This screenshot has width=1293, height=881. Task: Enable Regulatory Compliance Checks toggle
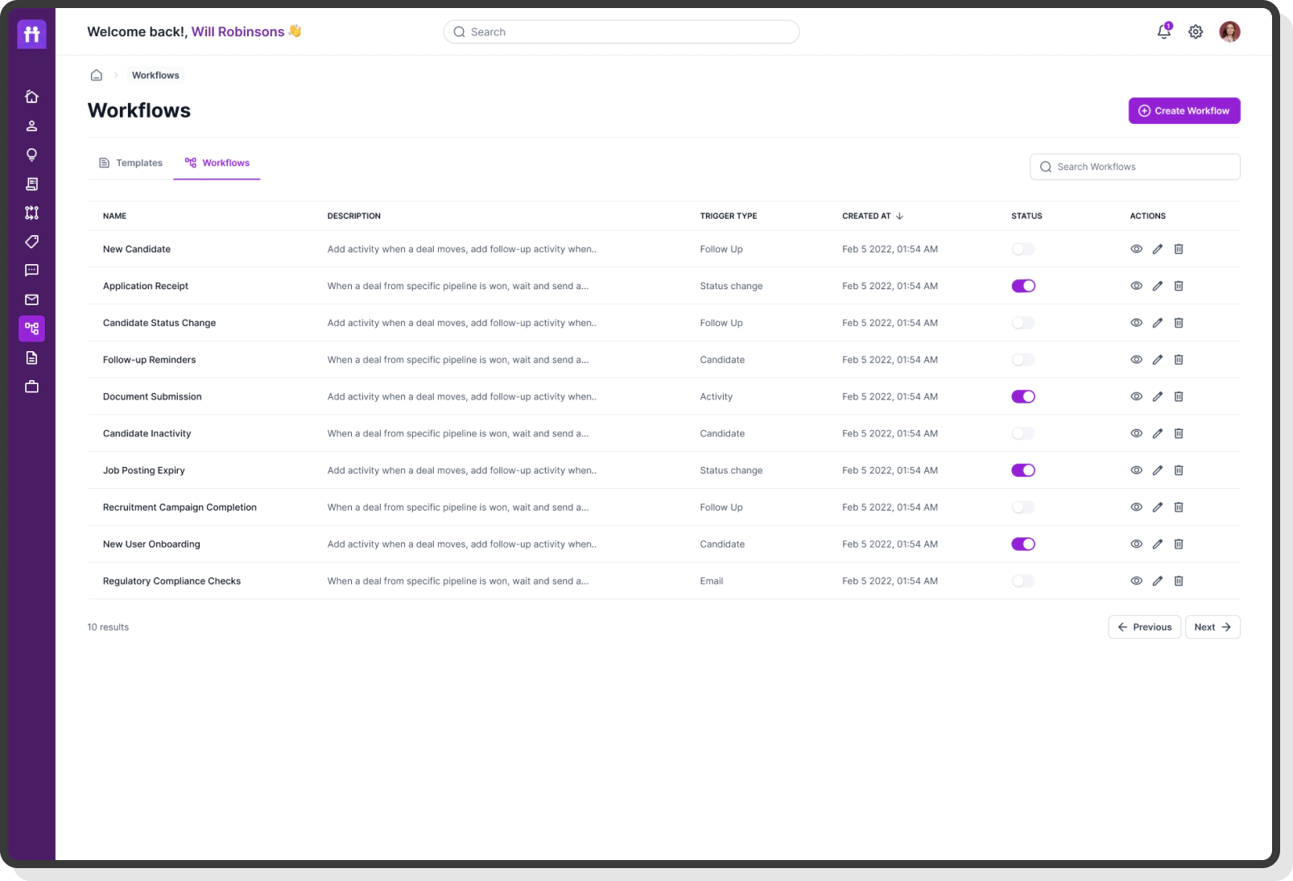tap(1023, 581)
